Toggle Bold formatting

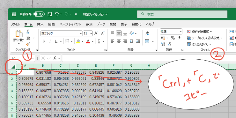(x=43, y=41)
